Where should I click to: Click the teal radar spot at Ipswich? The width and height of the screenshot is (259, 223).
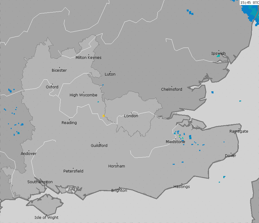coord(218,56)
